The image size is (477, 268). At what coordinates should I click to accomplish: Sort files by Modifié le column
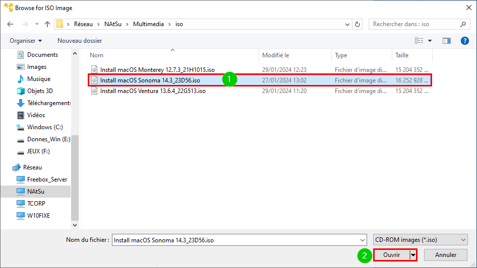(276, 55)
